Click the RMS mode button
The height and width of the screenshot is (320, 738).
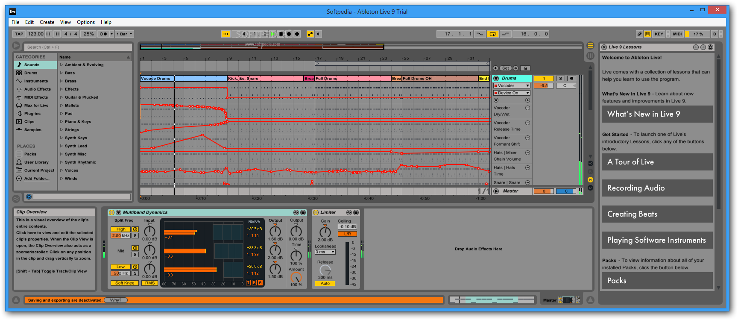point(150,283)
